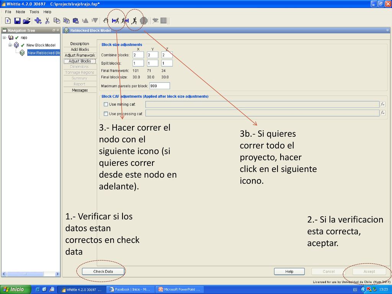Open the Tools menu
Viewport: 392px width, 294px height.
tap(34, 12)
